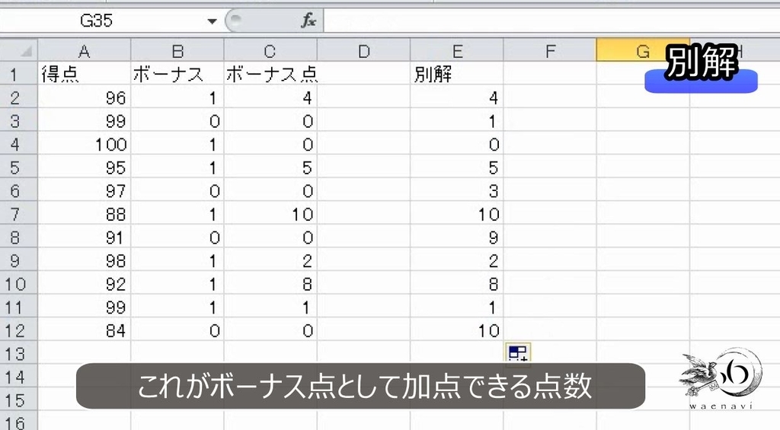
Task: Click cell A5 with score 95
Action: (x=84, y=167)
